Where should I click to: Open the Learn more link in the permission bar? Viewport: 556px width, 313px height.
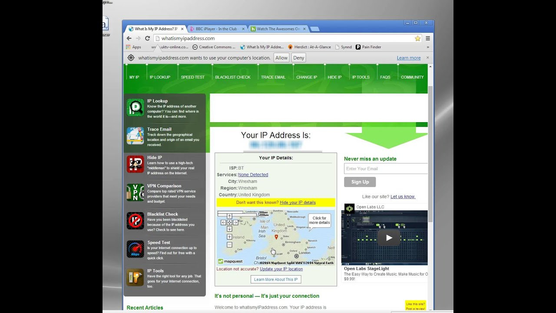[x=409, y=58]
